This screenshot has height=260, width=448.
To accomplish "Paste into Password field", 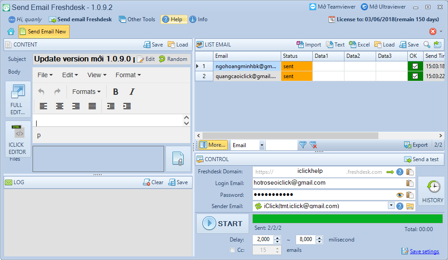I will pos(410,195).
